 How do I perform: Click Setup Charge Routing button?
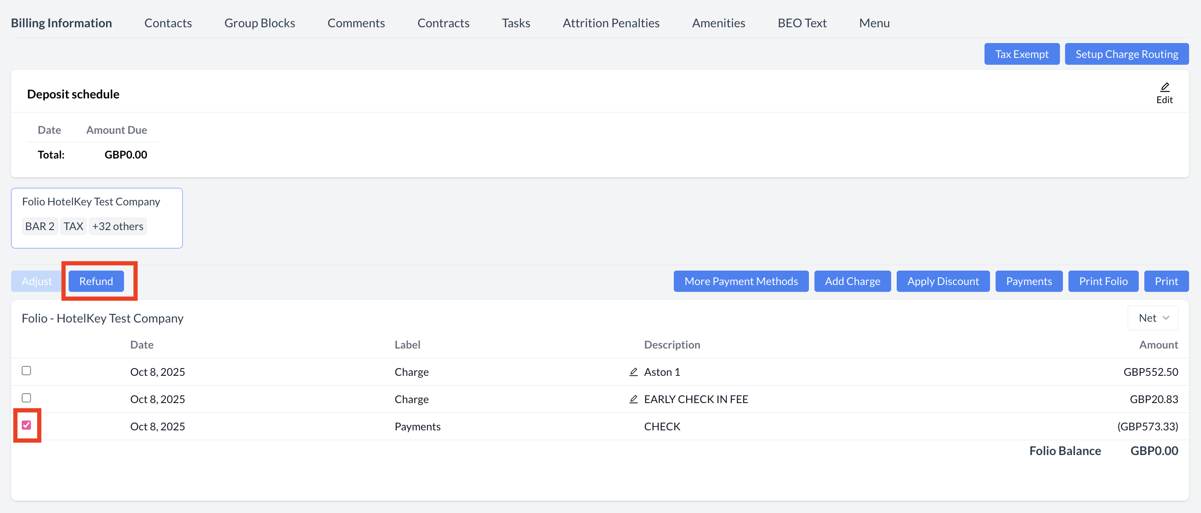click(1126, 54)
